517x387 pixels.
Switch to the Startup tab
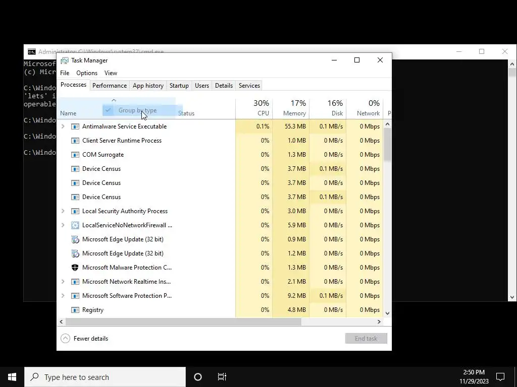point(179,86)
